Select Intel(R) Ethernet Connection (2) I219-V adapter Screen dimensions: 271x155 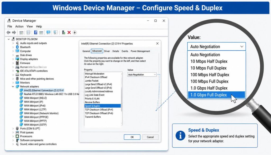pyautogui.click(x=44, y=90)
